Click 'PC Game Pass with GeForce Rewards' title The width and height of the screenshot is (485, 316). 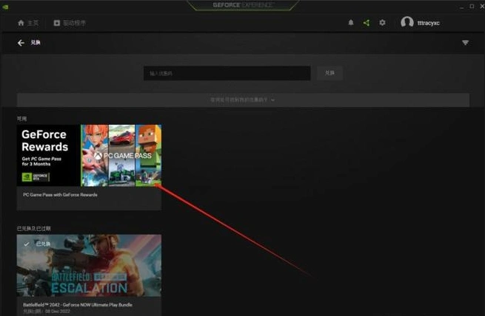(x=60, y=195)
